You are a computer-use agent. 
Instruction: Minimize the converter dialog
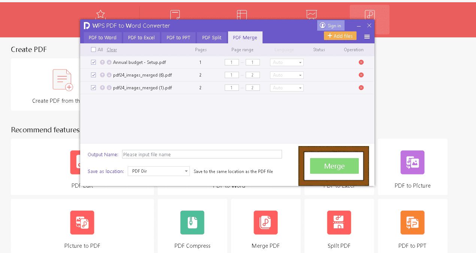(359, 26)
